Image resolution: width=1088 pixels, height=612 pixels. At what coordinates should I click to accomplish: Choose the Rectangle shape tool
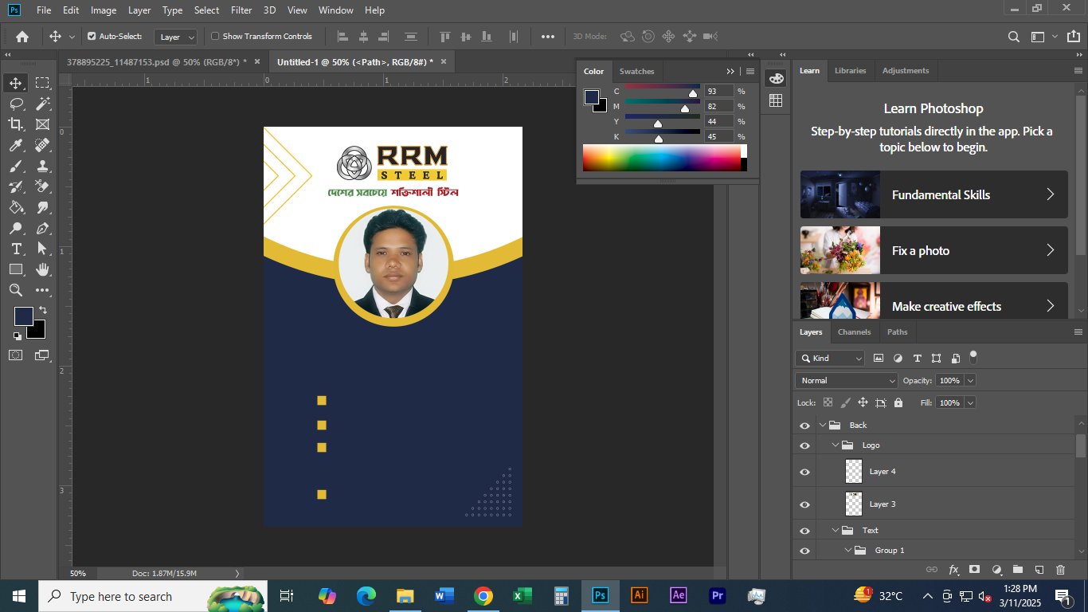[x=16, y=269]
